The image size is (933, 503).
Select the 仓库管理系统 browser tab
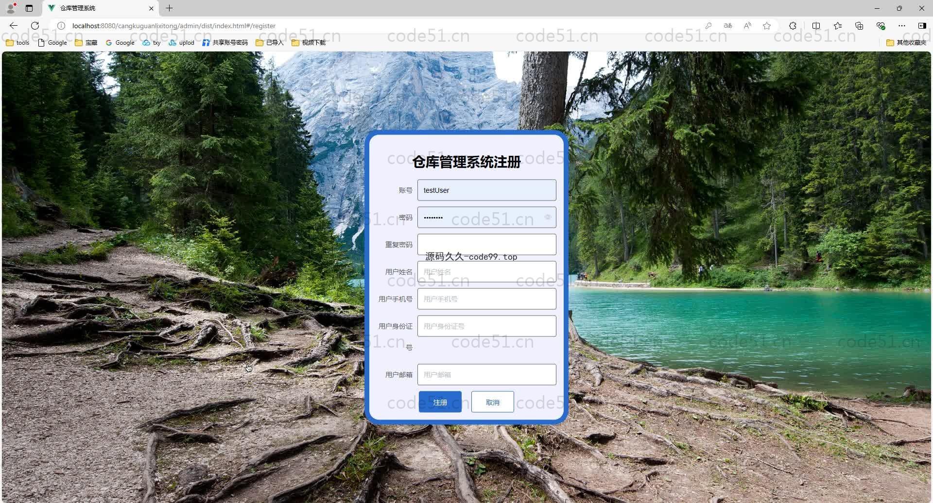pos(101,8)
